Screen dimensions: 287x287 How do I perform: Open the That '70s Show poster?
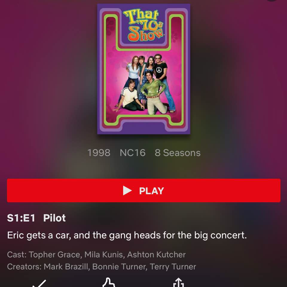click(144, 69)
